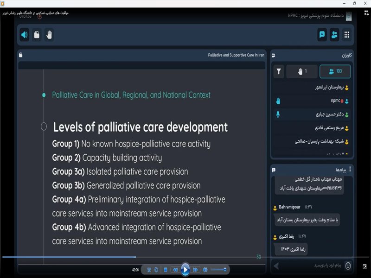The image size is (371, 278).
Task: Click the filter icon in the users panel
Action: pyautogui.click(x=279, y=72)
